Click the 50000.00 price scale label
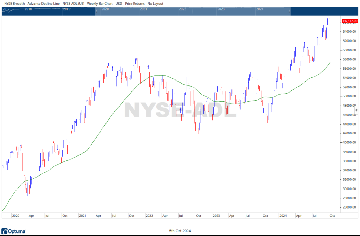The height and width of the screenshot is (236, 360). pos(349,96)
